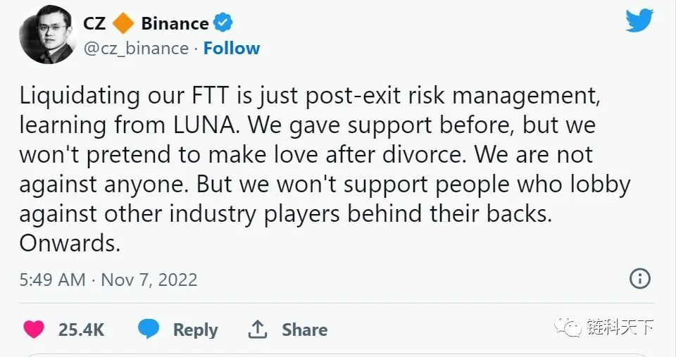Click the word Onwards ending the tweet
Viewport: 676px width, 357px height.
pyautogui.click(x=70, y=244)
